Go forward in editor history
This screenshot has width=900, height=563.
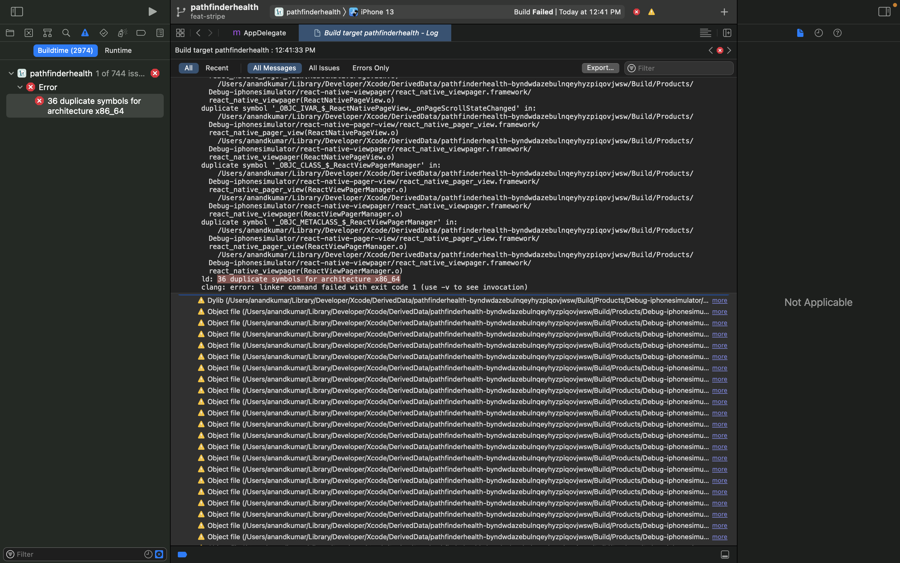[211, 33]
